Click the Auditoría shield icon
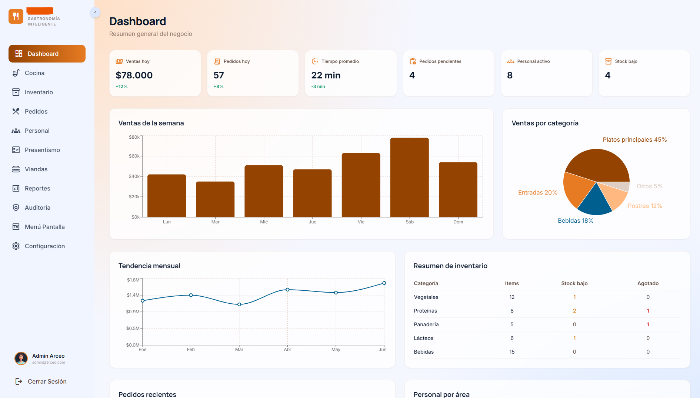 (16, 208)
